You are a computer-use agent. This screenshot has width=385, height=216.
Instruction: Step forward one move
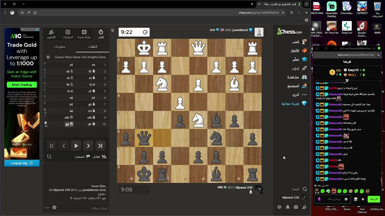tap(88, 146)
